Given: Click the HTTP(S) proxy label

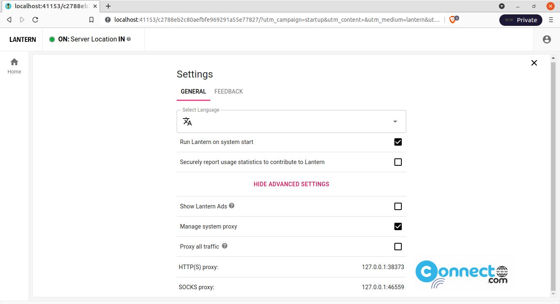Looking at the screenshot, I should [x=198, y=267].
